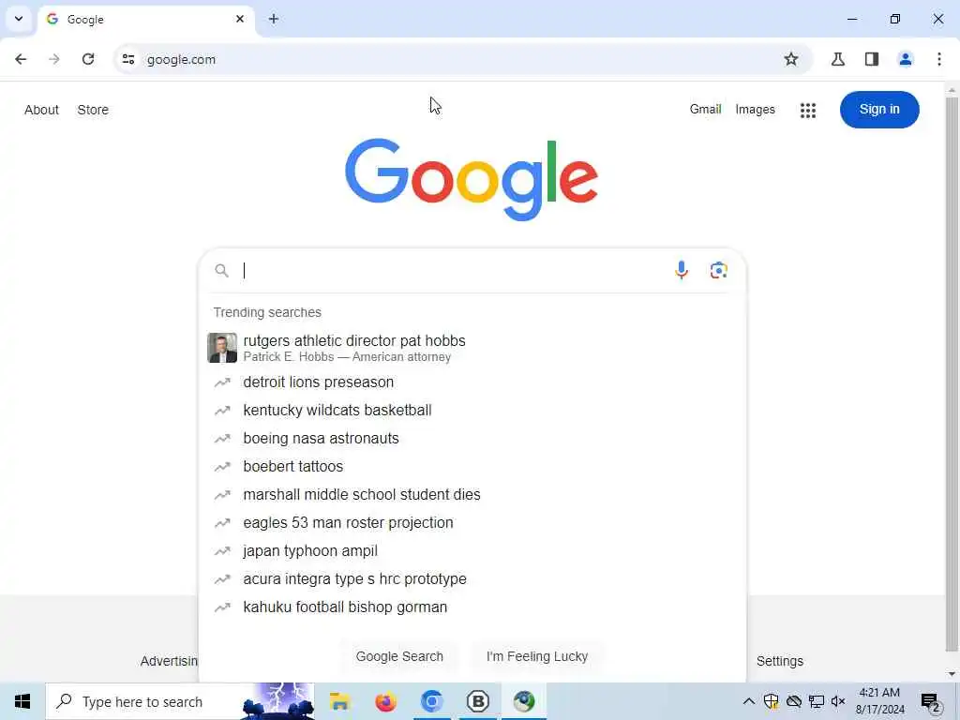Open the blue-ring browser taskbar icon
Screen dimensions: 960x720
(431, 701)
